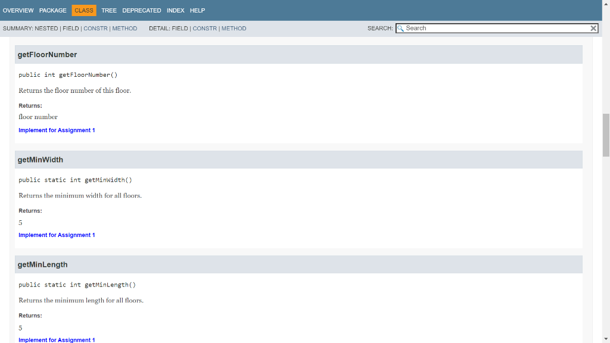The width and height of the screenshot is (610, 343).
Task: Follow Implement for Assignment 1 under getFloorNumber
Action: click(x=57, y=130)
